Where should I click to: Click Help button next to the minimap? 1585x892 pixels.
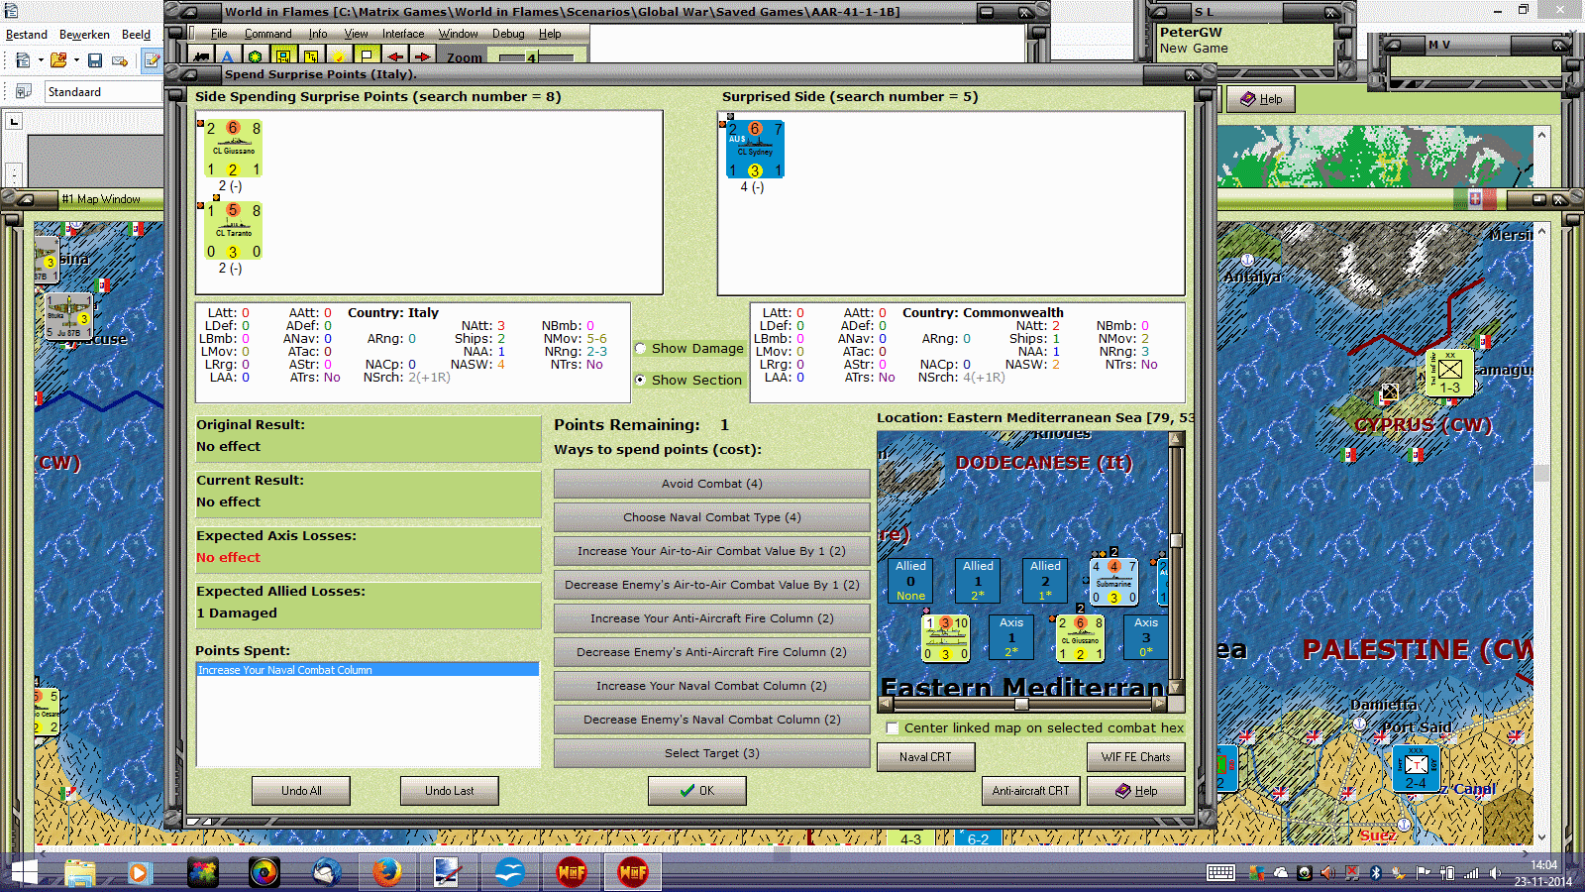1261,99
